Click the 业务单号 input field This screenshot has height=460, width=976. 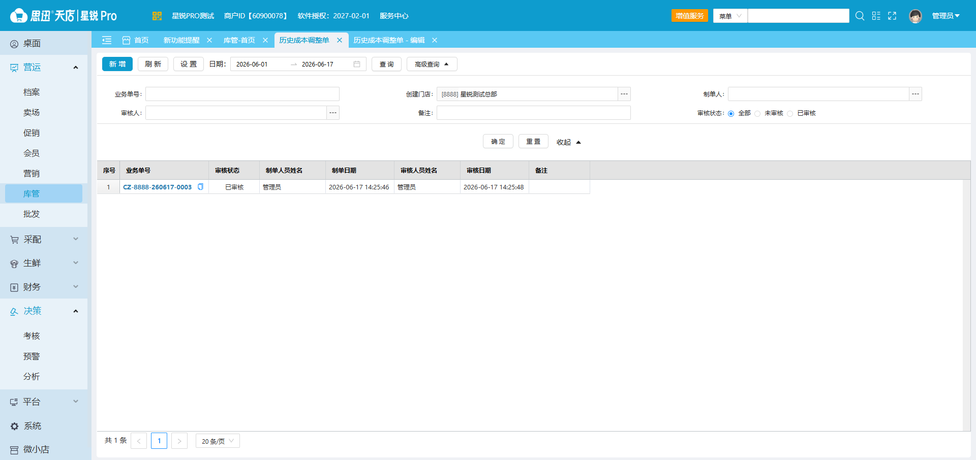click(x=242, y=94)
